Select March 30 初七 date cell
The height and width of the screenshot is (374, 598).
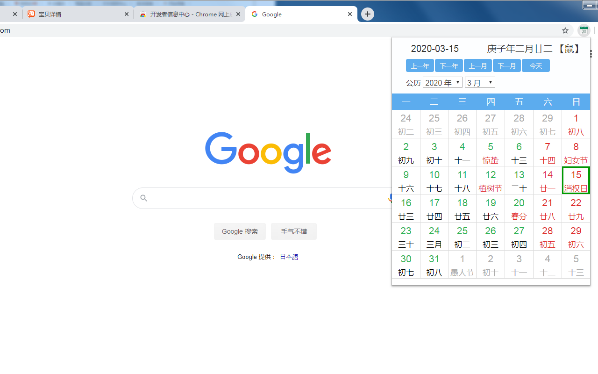point(406,265)
